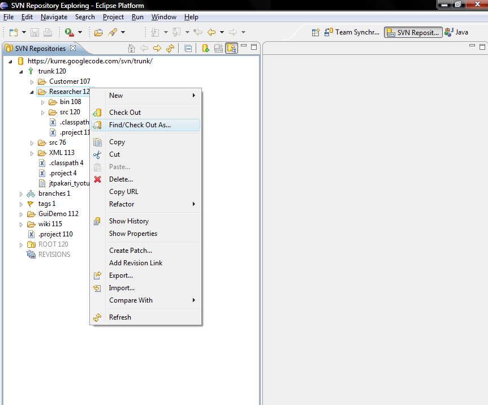Screen dimensions: 488x405
Task: Switch to the Java perspective
Action: (x=456, y=32)
